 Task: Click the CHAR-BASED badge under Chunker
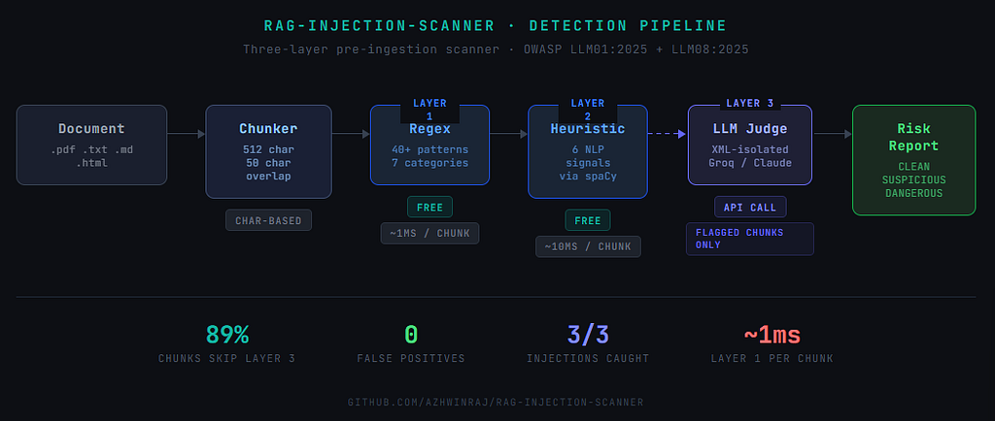pyautogui.click(x=268, y=220)
